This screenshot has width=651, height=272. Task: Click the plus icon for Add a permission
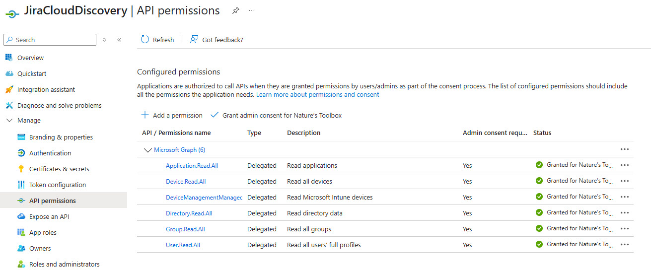pyautogui.click(x=145, y=115)
